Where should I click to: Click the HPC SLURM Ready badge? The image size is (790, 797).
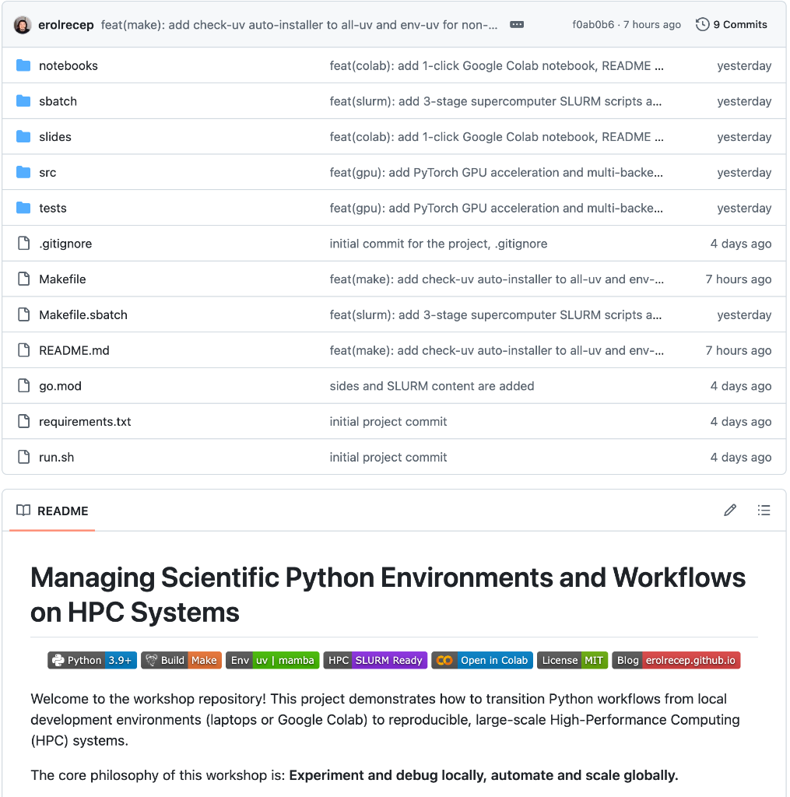(x=375, y=660)
